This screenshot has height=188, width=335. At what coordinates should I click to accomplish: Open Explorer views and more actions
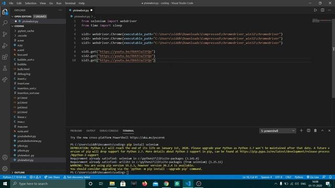(x=60, y=10)
